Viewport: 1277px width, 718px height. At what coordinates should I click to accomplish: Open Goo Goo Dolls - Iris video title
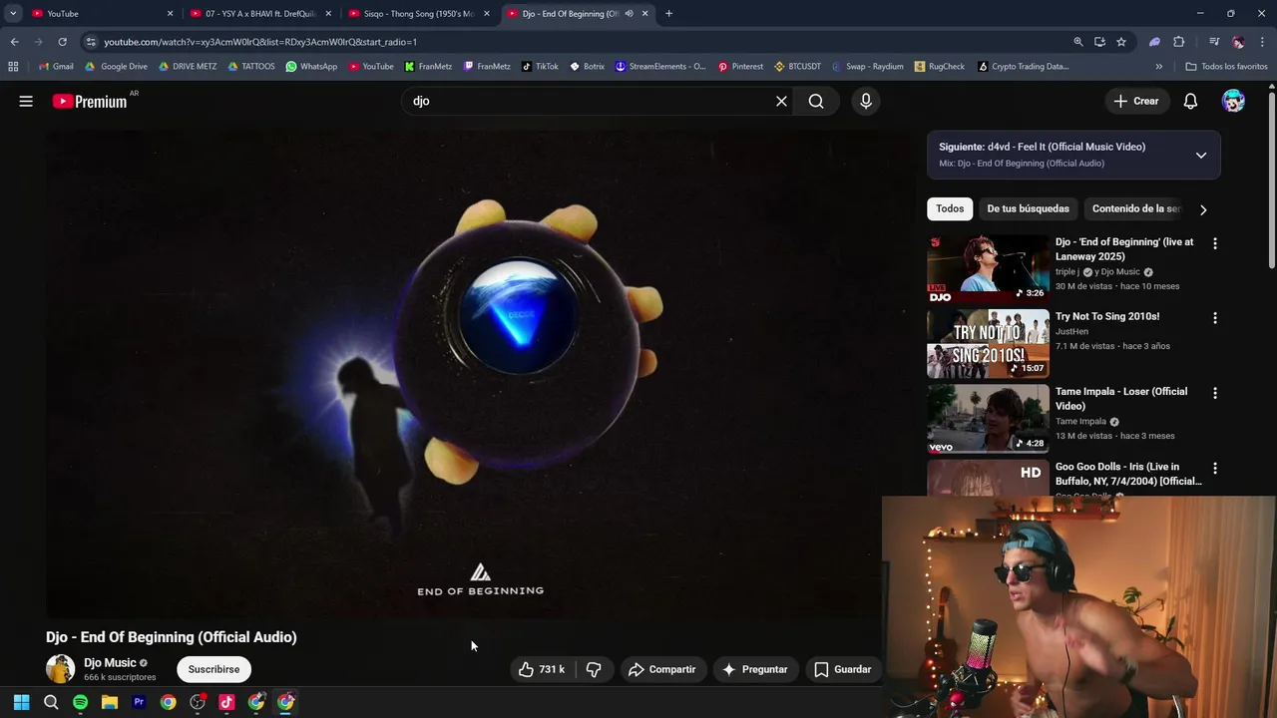(x=1128, y=474)
